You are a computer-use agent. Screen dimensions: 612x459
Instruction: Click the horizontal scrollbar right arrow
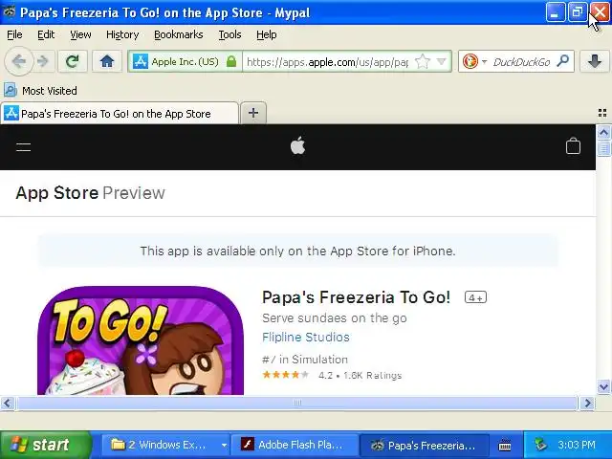(x=587, y=403)
